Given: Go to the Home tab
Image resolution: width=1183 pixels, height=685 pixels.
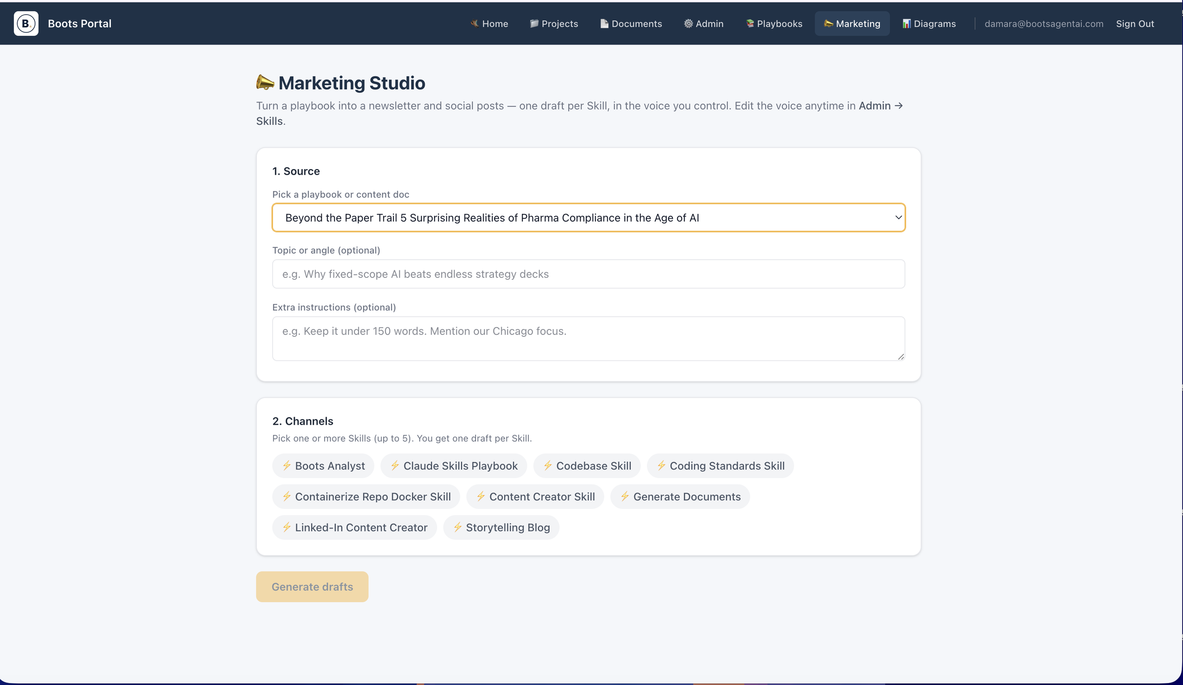Looking at the screenshot, I should click(x=489, y=24).
